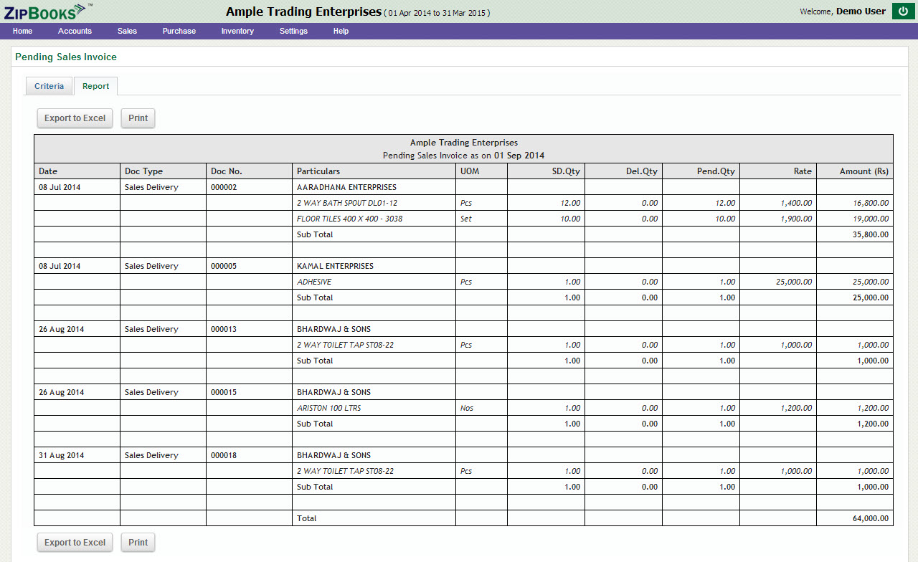Screen dimensions: 918x562
Task: Open the Accounts menu
Action: [x=75, y=31]
